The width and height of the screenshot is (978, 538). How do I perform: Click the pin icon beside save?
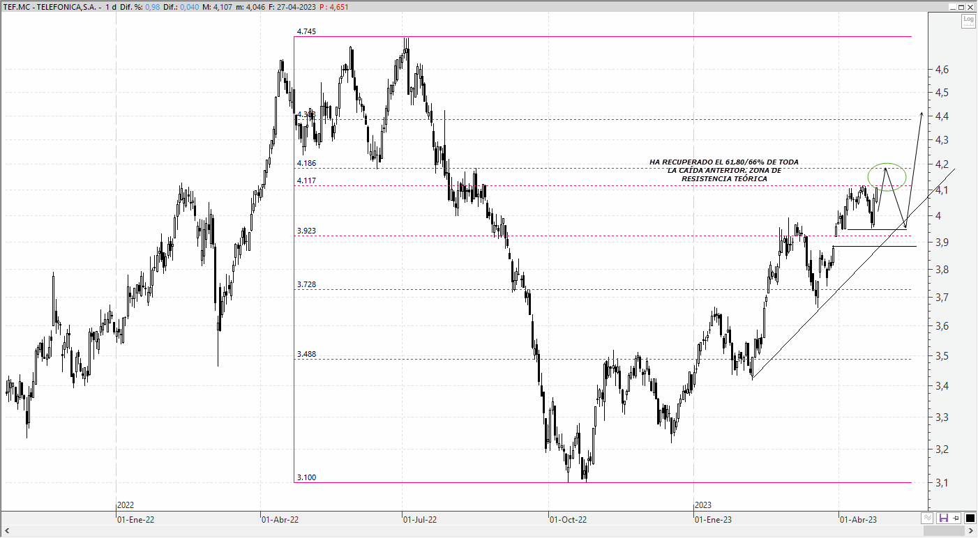pyautogui.click(x=956, y=518)
